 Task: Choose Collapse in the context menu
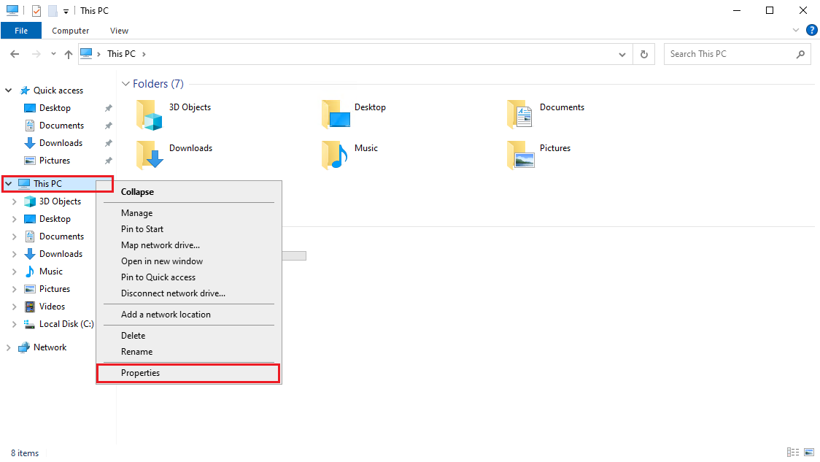[x=189, y=192]
